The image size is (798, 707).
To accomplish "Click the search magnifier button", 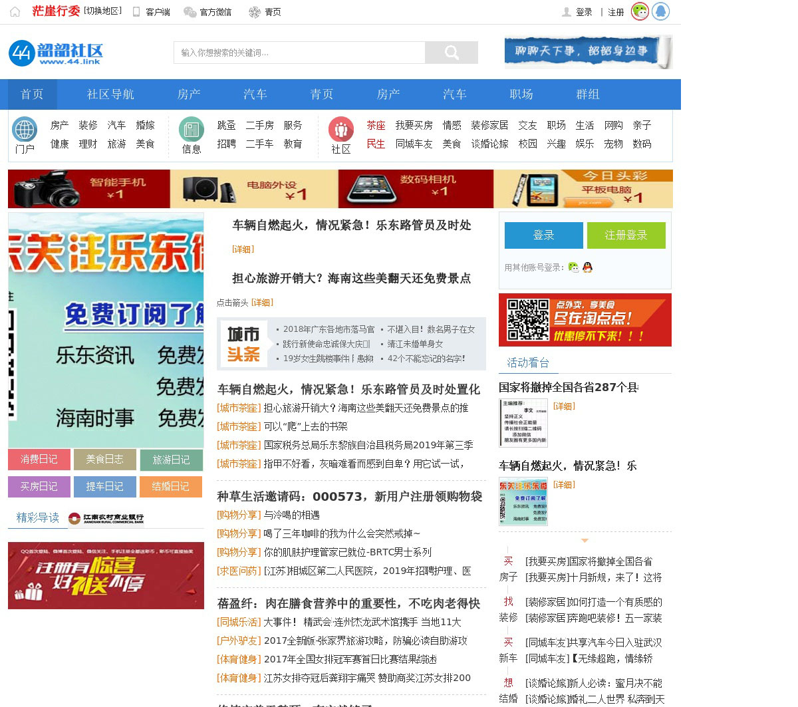I will [452, 53].
